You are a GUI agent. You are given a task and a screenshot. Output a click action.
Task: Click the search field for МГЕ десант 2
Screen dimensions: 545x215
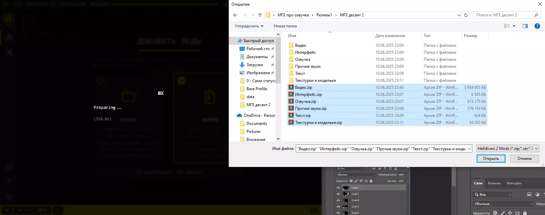tap(504, 15)
